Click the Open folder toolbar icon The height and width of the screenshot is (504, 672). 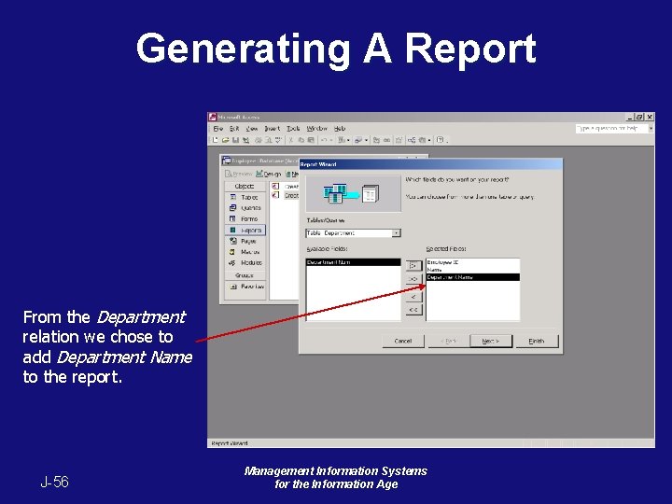tap(225, 140)
